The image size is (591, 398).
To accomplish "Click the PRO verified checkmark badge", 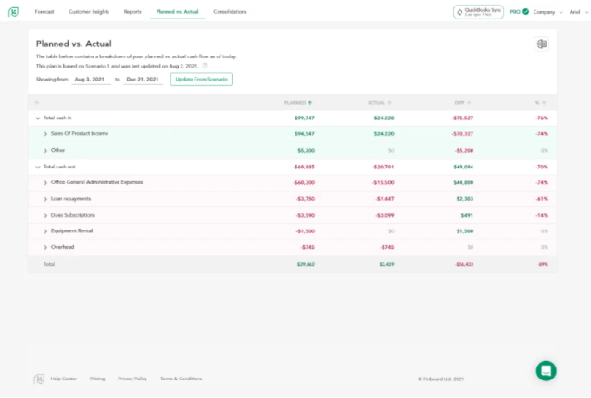I will tap(526, 12).
